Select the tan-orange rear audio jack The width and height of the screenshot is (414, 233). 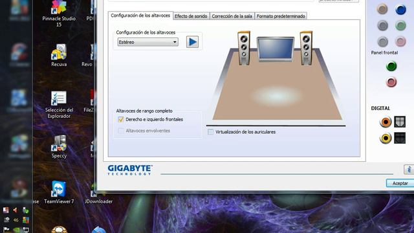[x=382, y=9]
